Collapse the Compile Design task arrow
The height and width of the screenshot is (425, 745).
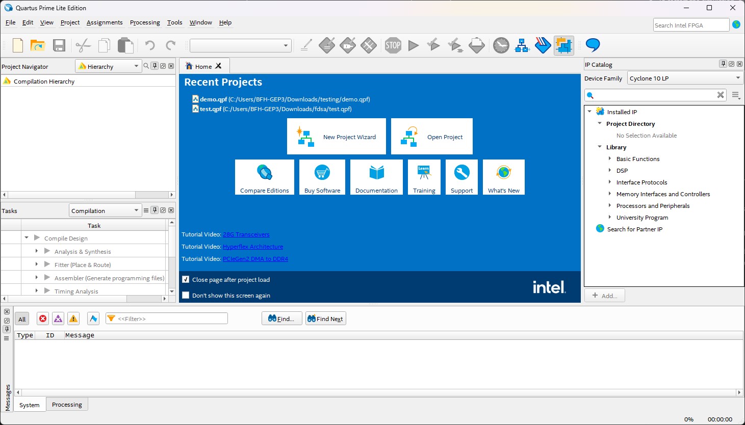tap(27, 237)
